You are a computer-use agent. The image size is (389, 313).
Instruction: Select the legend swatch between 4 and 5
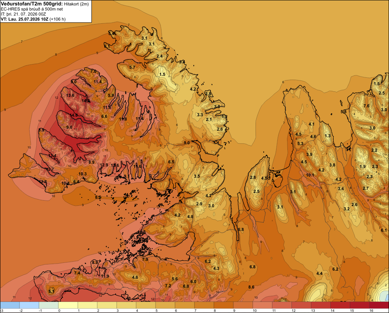(146, 305)
